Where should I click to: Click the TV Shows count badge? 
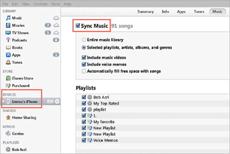coord(48,33)
